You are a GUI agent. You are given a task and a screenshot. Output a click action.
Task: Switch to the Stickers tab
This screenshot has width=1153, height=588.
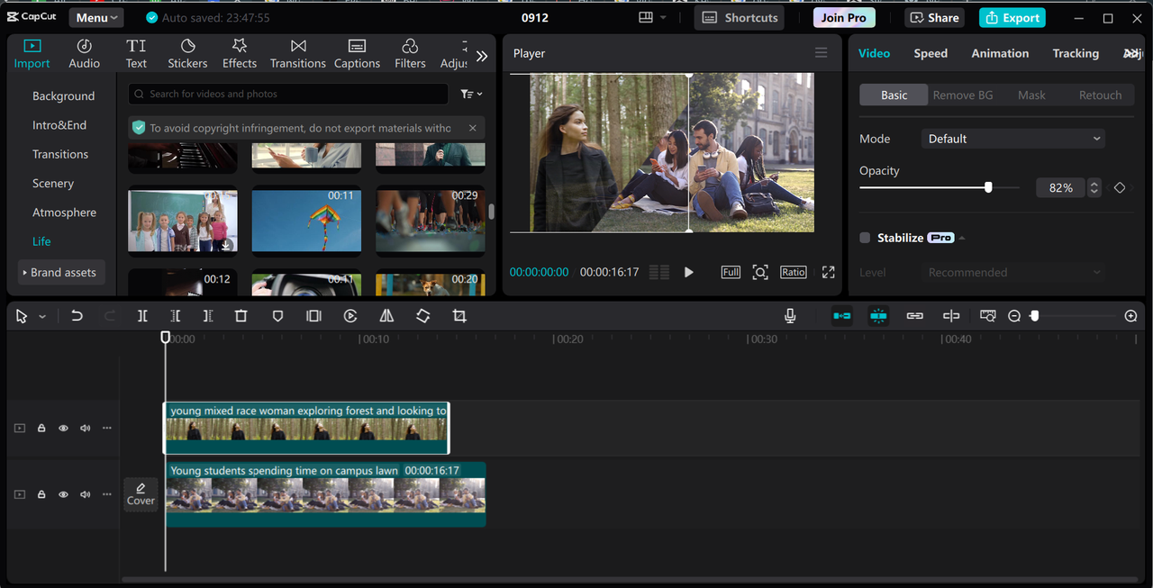[187, 54]
